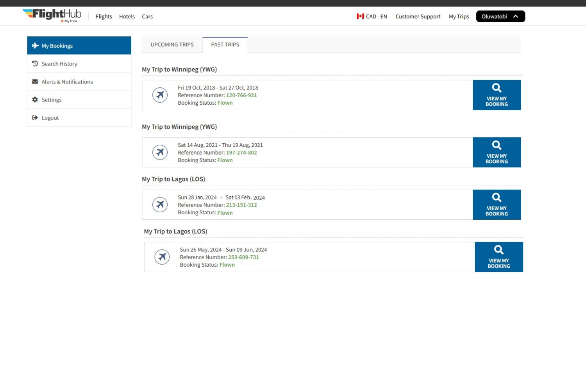
Task: Go to Hotels in the top navigation
Action: [x=127, y=16]
